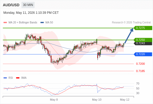This screenshot has height=104, width=153.
Task: Click the RSI 30 level label
Action: coord(138,93)
